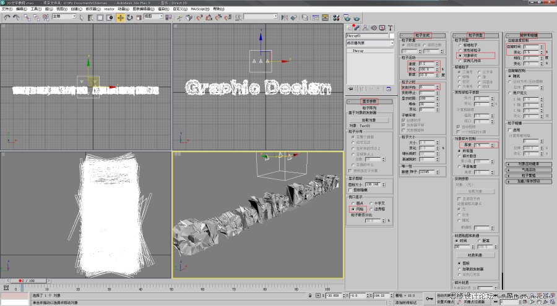557x306 pixels.
Task: Select the Rectangular Selection Region tool
Action: 100,17
